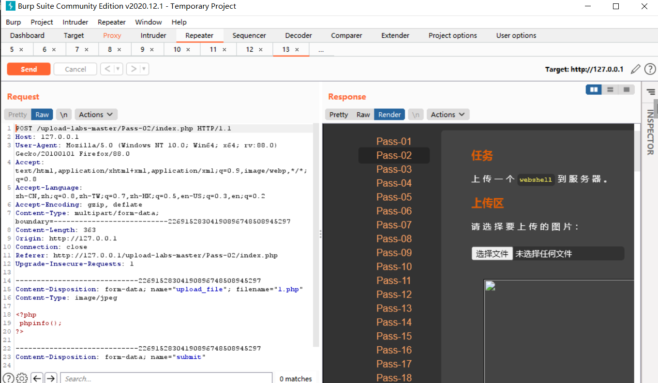Click the request Search input field

(166, 378)
